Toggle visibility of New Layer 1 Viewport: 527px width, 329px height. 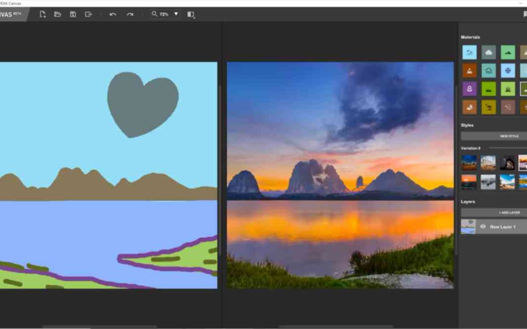click(x=483, y=227)
